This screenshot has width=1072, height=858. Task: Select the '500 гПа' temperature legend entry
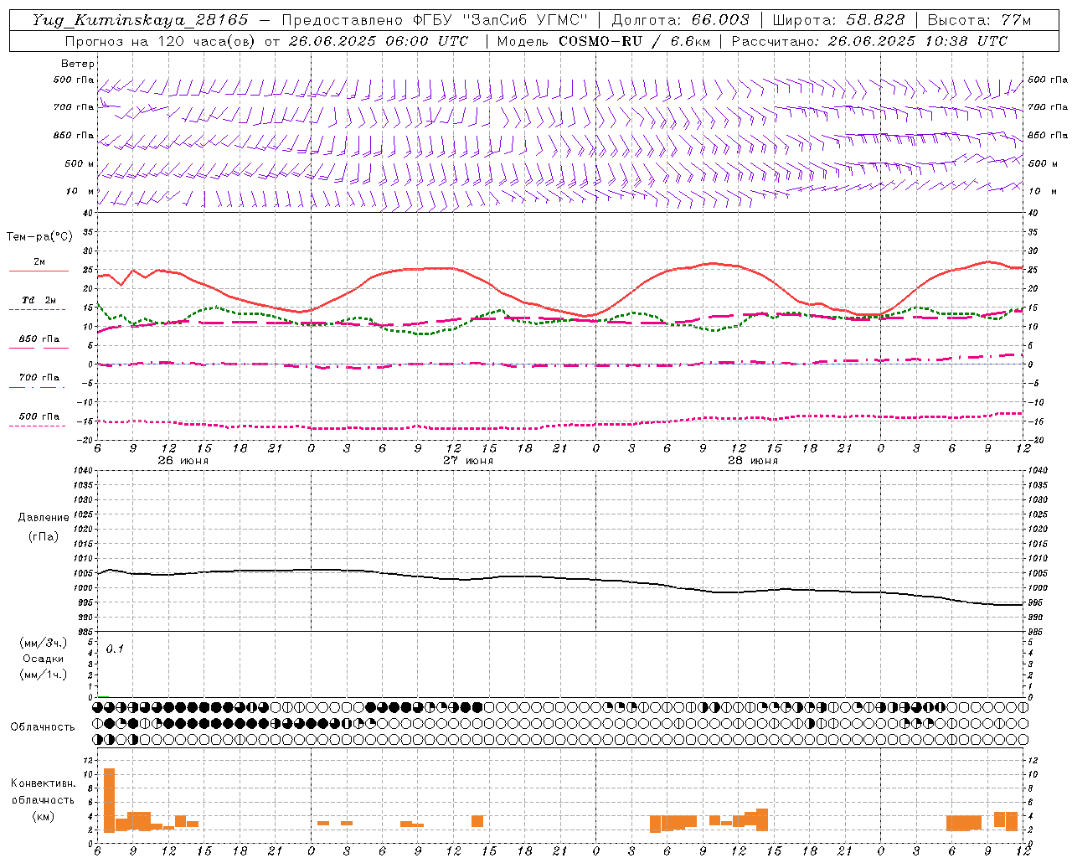pyautogui.click(x=39, y=416)
